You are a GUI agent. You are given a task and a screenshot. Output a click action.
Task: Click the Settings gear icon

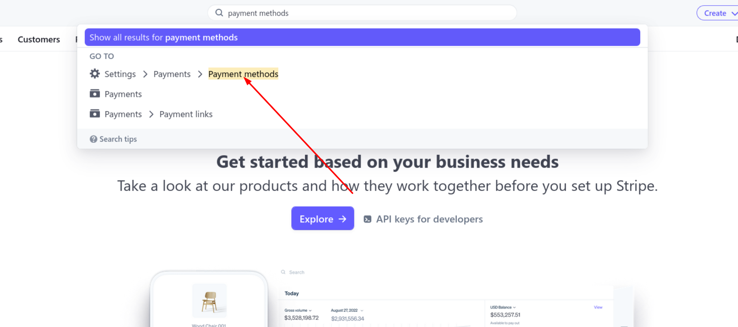click(95, 74)
